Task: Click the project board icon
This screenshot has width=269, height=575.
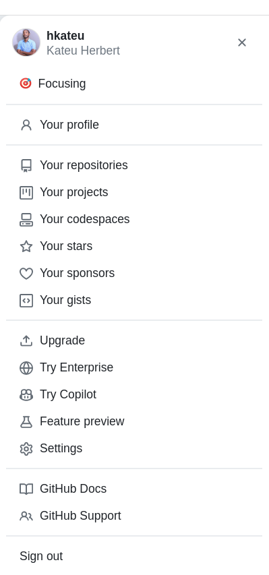Action: pyautogui.click(x=26, y=193)
